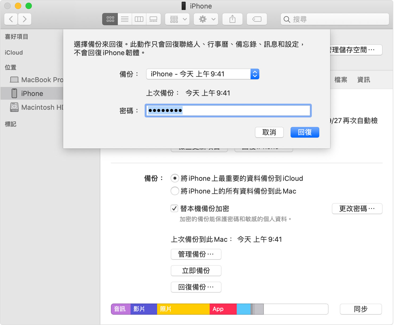414x325 pixels.
Task: Click the 標記 sidebar heading
Action: 11,124
